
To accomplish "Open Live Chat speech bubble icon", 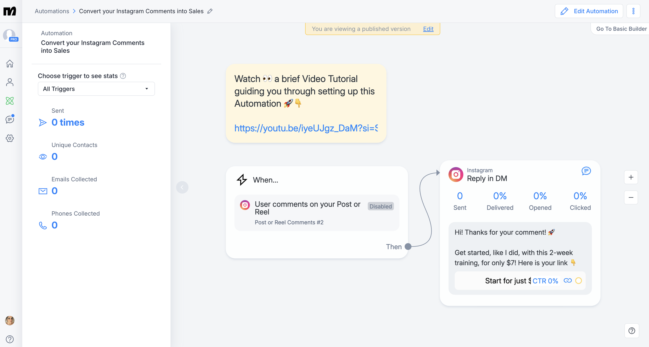I will (10, 119).
